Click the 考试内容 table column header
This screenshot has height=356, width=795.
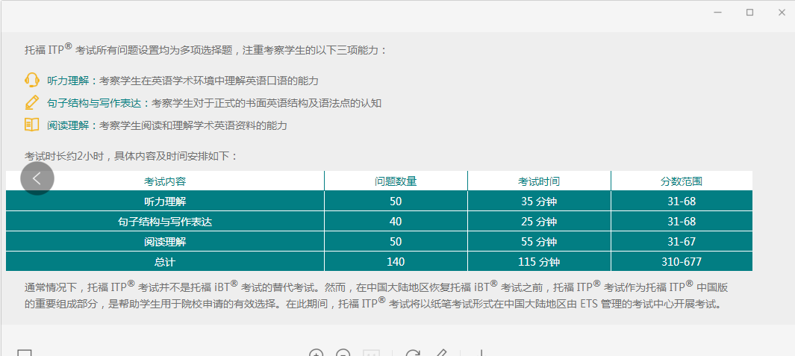165,181
